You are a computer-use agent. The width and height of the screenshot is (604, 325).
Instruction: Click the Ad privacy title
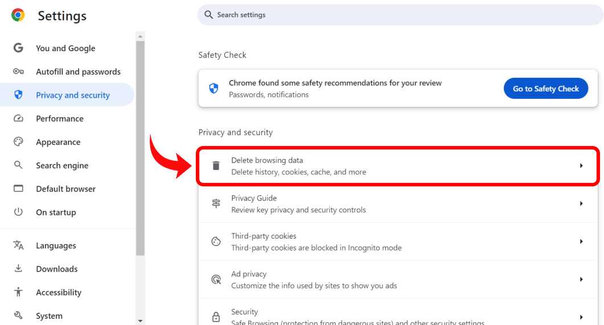249,274
